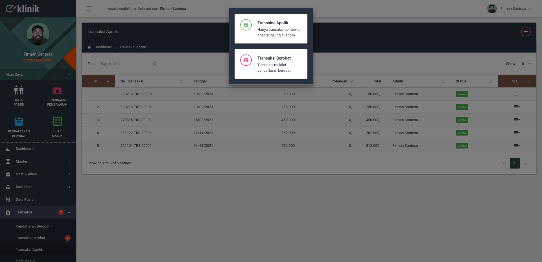
Task: Expand the Master sidebar menu
Action: coord(38,161)
